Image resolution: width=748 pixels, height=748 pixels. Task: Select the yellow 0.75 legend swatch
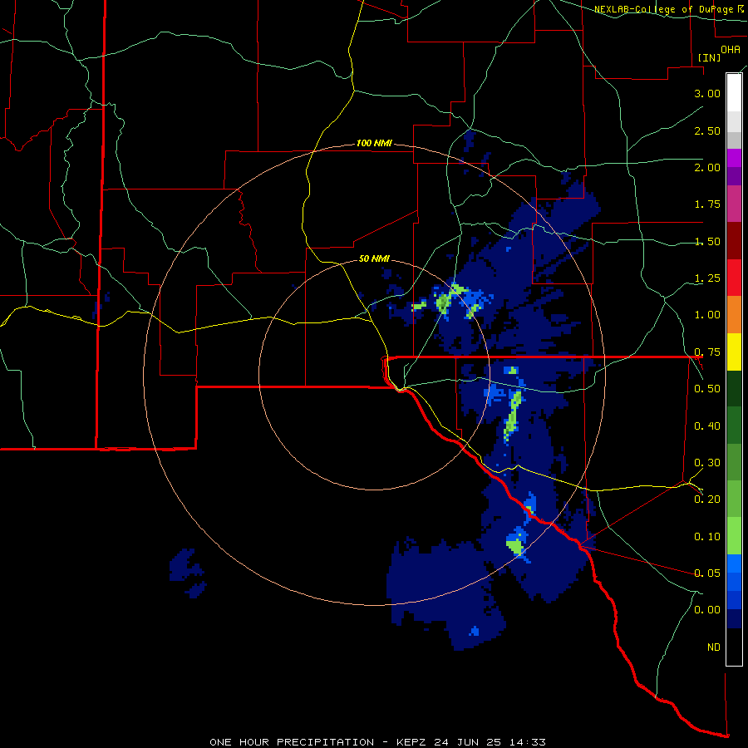(x=734, y=352)
